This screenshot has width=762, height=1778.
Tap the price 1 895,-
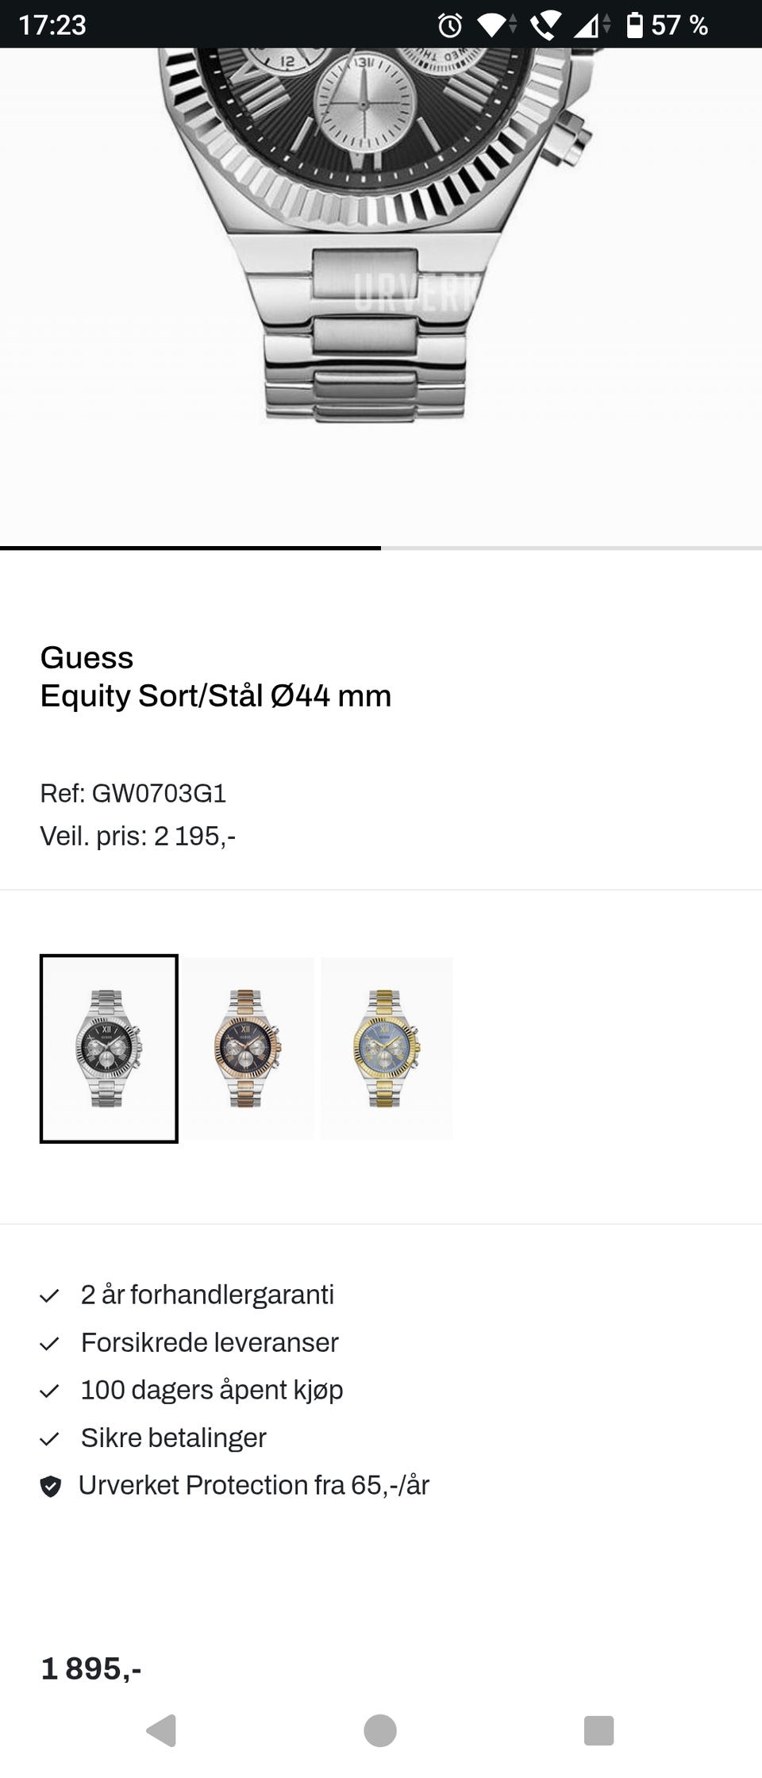[x=91, y=1667]
